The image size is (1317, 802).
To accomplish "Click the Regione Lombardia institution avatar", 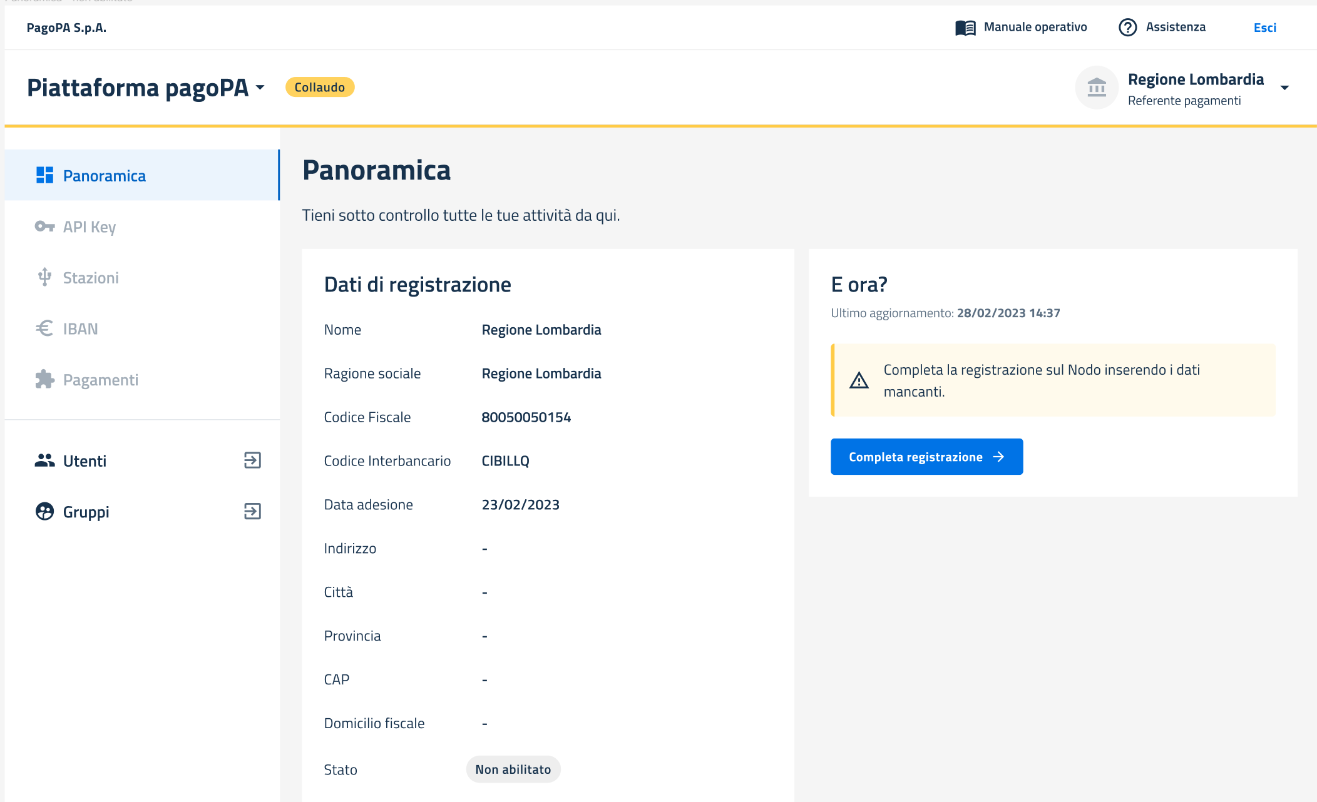I will click(1097, 88).
